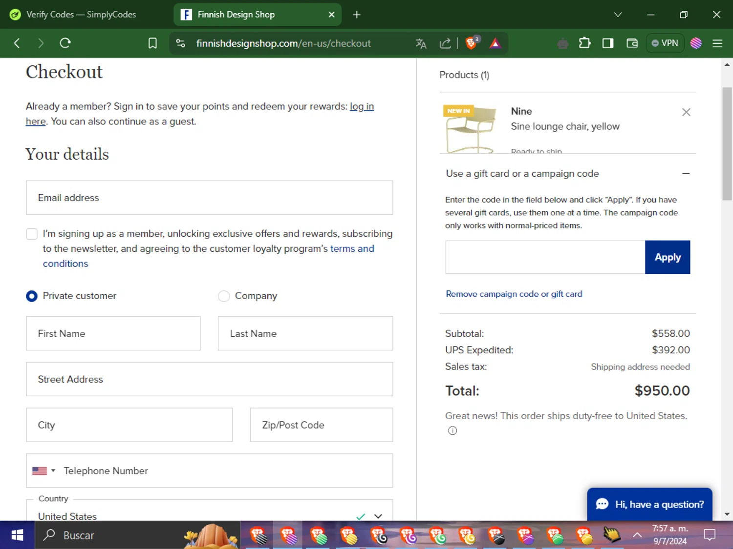Open the striped profile avatar icon

(x=696, y=43)
